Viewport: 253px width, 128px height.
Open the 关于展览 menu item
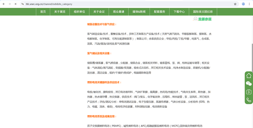[60, 12]
